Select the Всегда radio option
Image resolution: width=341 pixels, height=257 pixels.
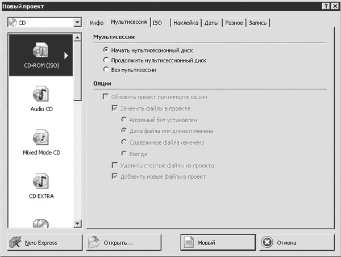124,153
